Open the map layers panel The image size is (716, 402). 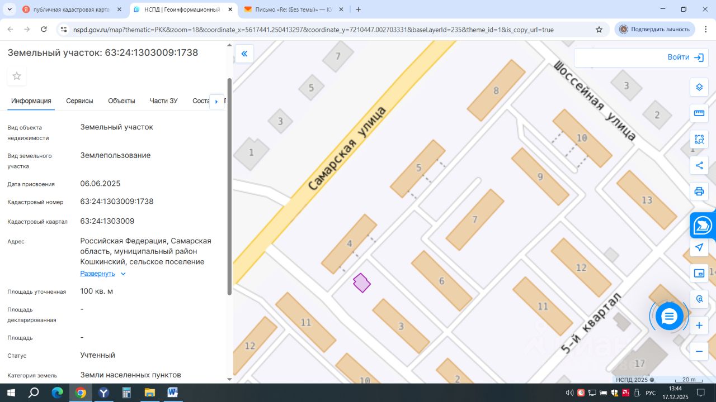coord(699,87)
